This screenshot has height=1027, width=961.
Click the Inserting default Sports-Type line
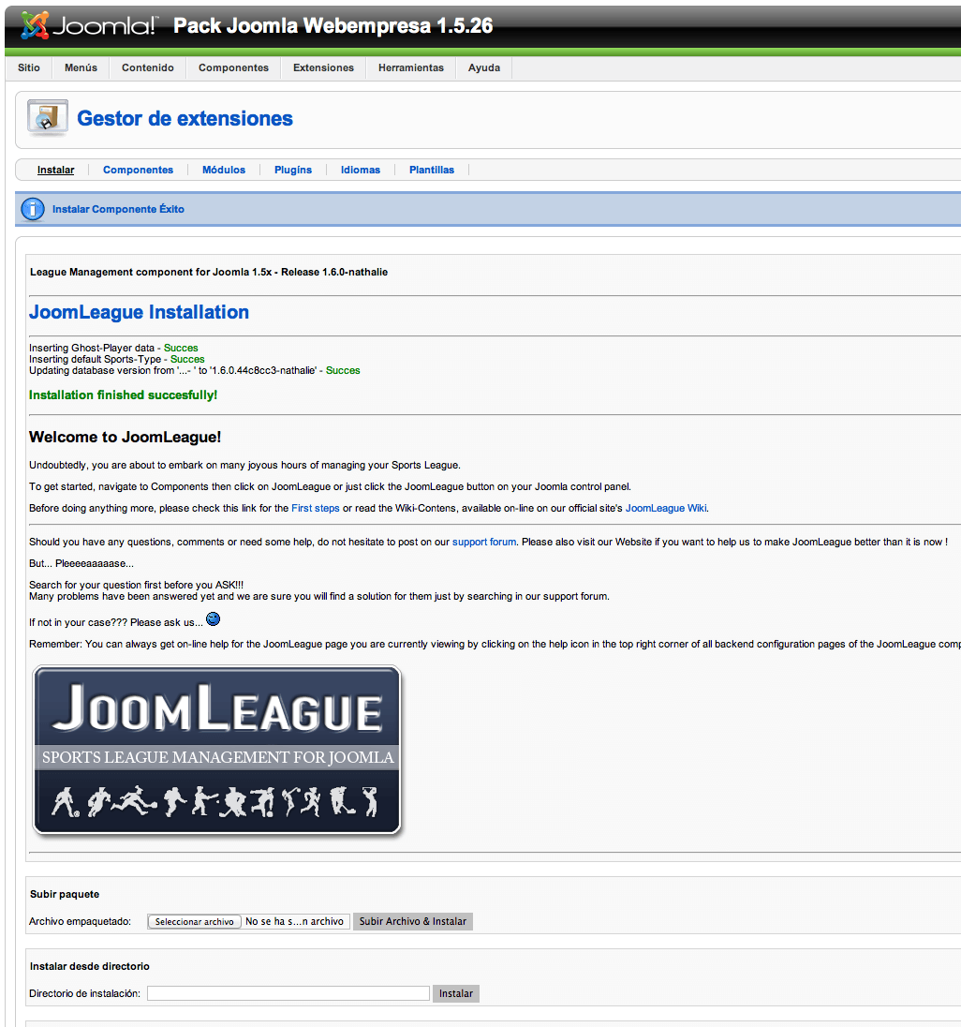coord(116,359)
